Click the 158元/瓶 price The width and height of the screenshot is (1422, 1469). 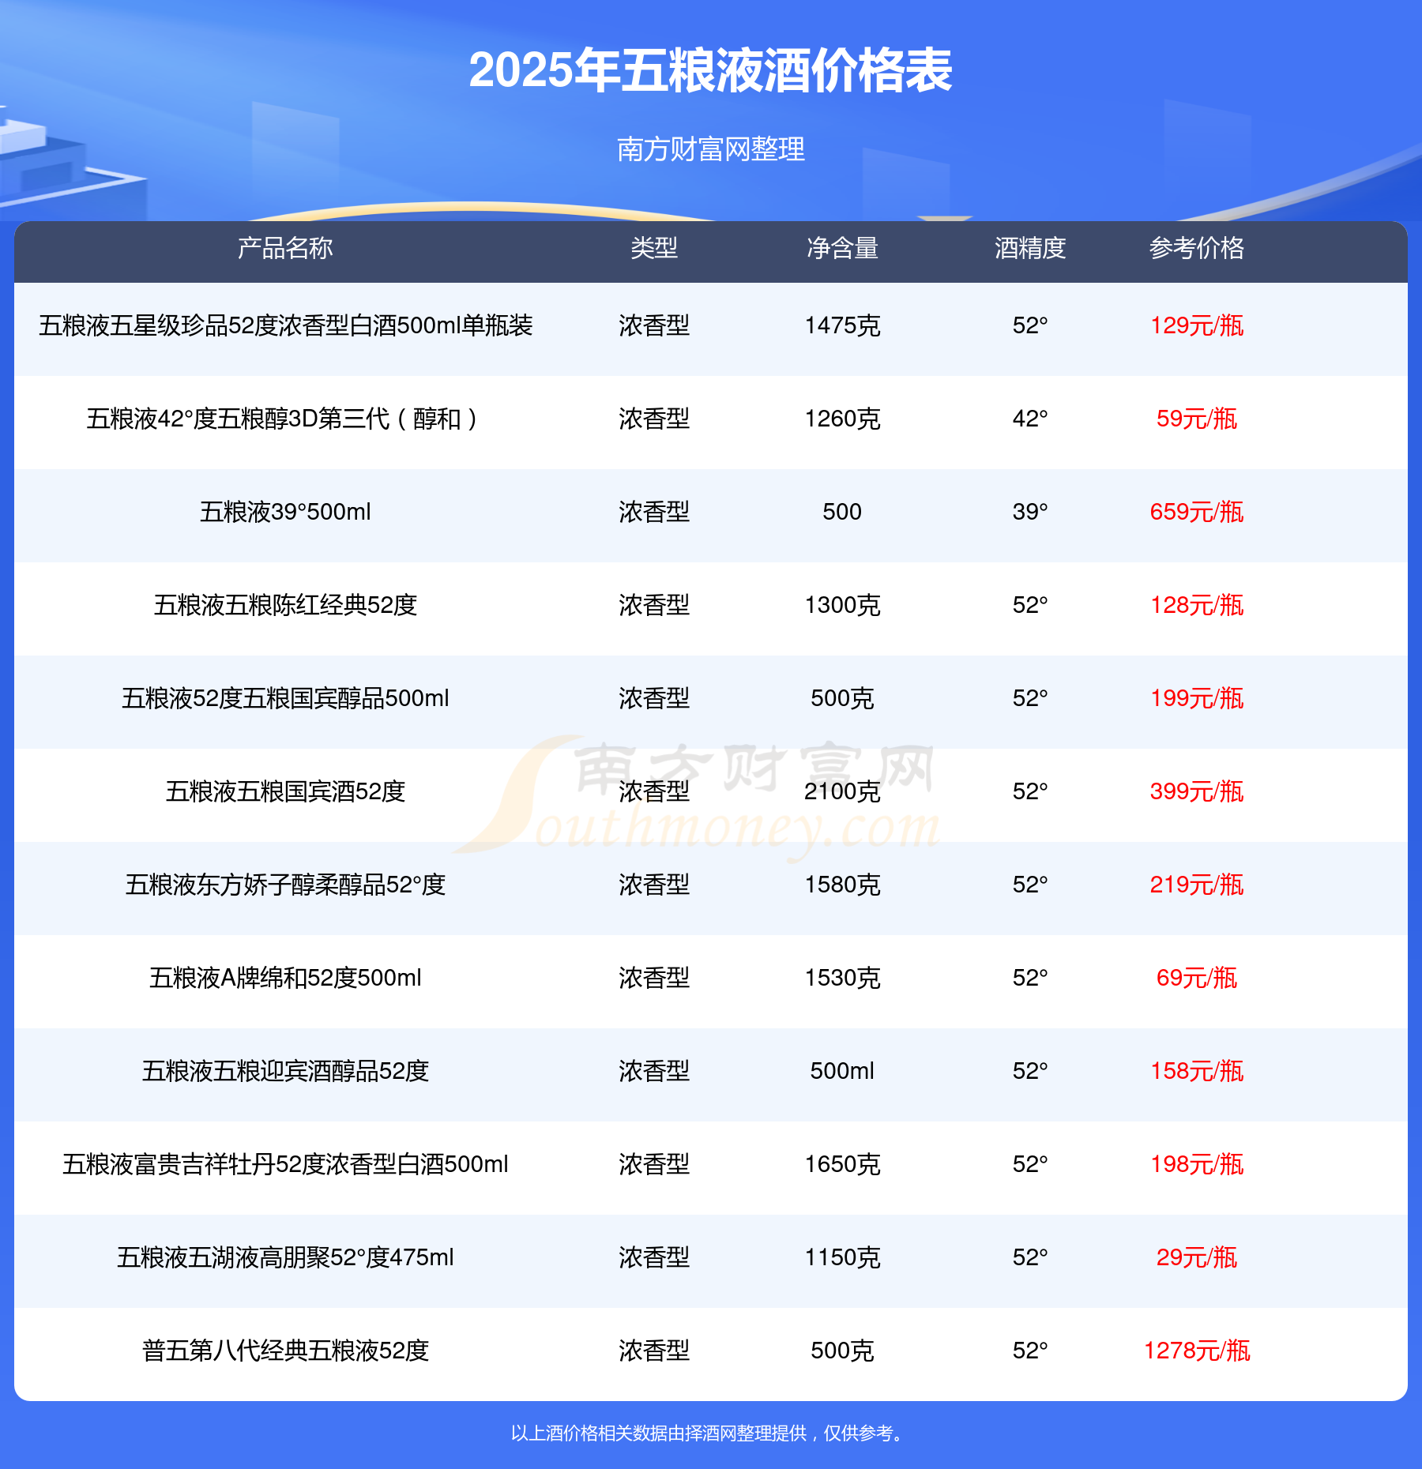point(1197,1071)
